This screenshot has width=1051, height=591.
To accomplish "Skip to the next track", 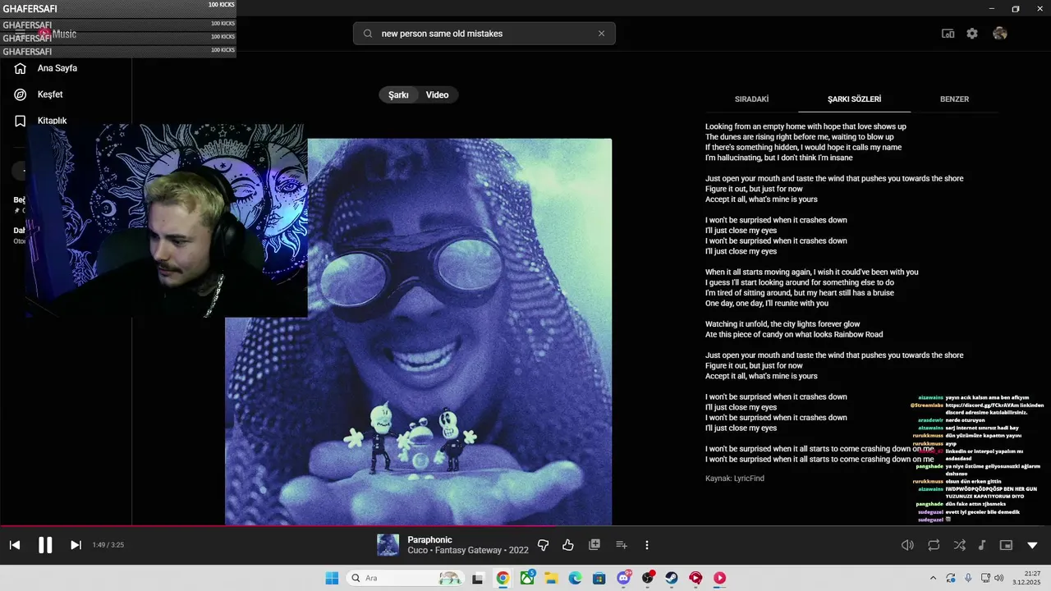I will click(76, 545).
